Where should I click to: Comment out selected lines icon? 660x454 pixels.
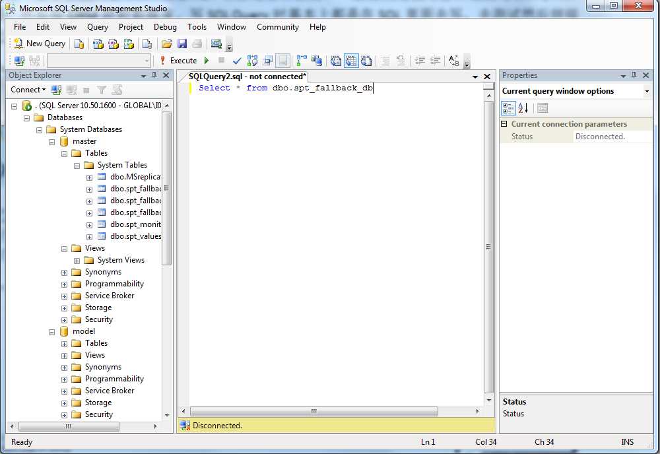coord(385,61)
